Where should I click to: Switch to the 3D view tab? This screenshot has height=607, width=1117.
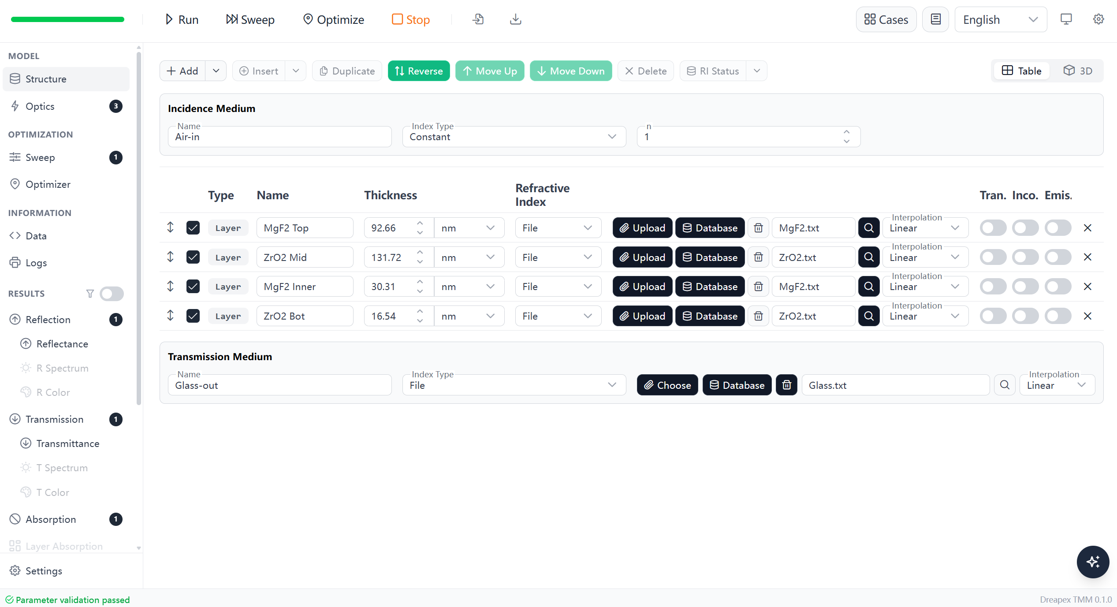pos(1077,71)
